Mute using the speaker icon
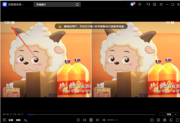180x123 pixels. (x=104, y=120)
